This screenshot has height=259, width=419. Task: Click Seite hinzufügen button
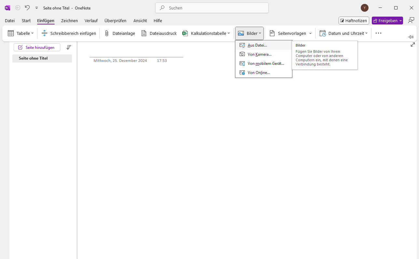tap(37, 48)
